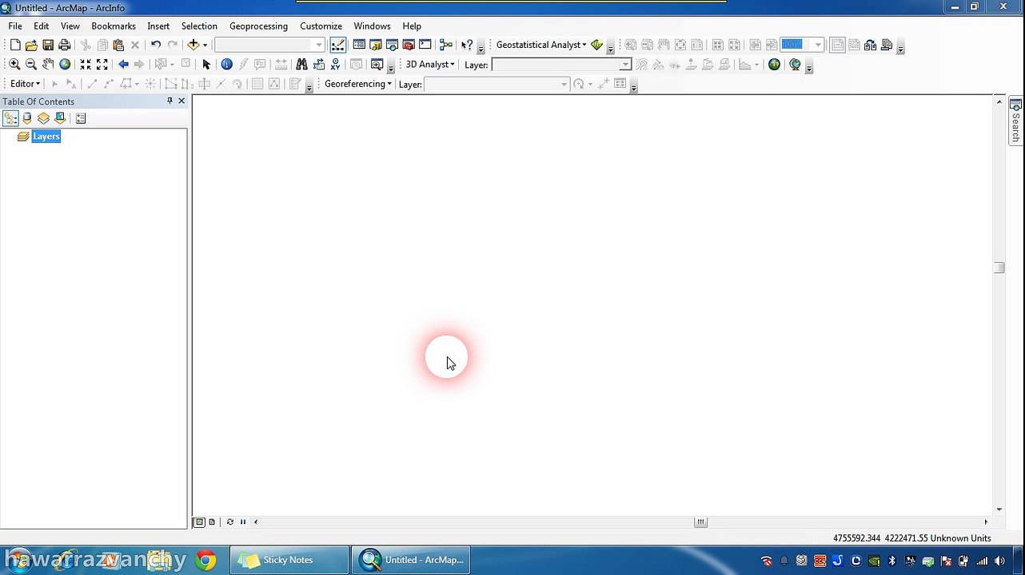Open the Add Data dropdown arrow
This screenshot has height=575, width=1025.
pos(205,46)
